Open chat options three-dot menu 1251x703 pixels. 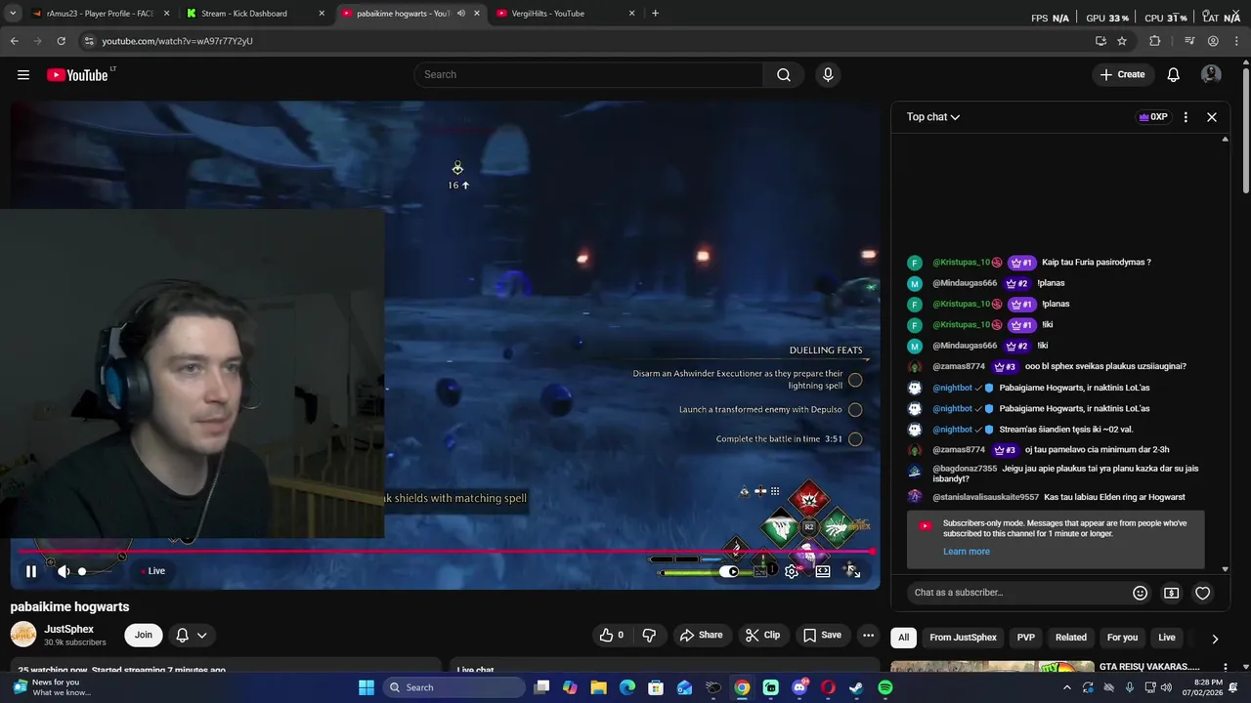pos(1186,117)
